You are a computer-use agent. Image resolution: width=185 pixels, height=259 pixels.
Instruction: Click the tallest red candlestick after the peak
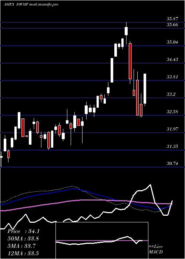point(130,61)
